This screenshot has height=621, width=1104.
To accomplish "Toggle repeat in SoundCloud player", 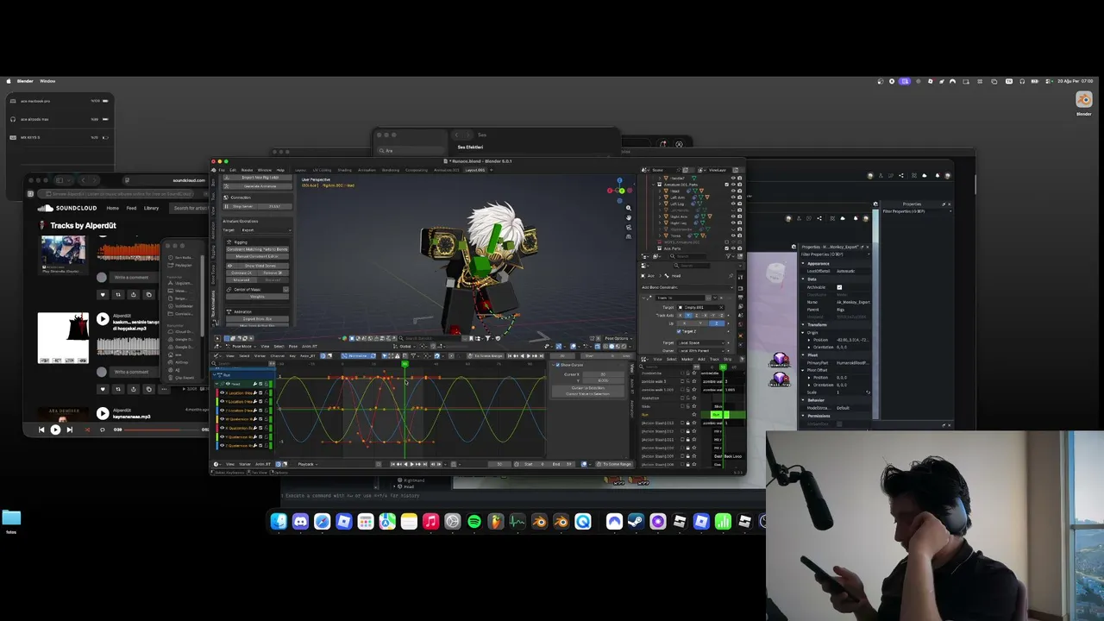I will pyautogui.click(x=102, y=430).
